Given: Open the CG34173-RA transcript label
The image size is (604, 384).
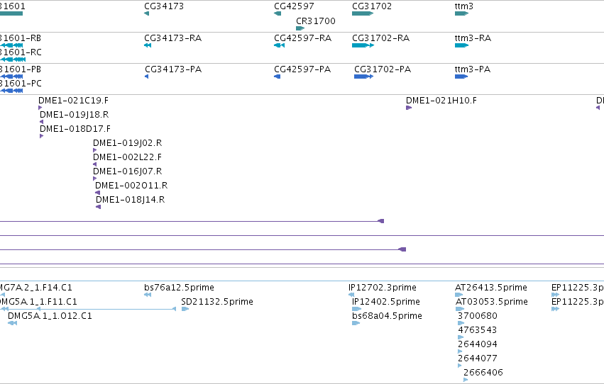Looking at the screenshot, I should [172, 38].
